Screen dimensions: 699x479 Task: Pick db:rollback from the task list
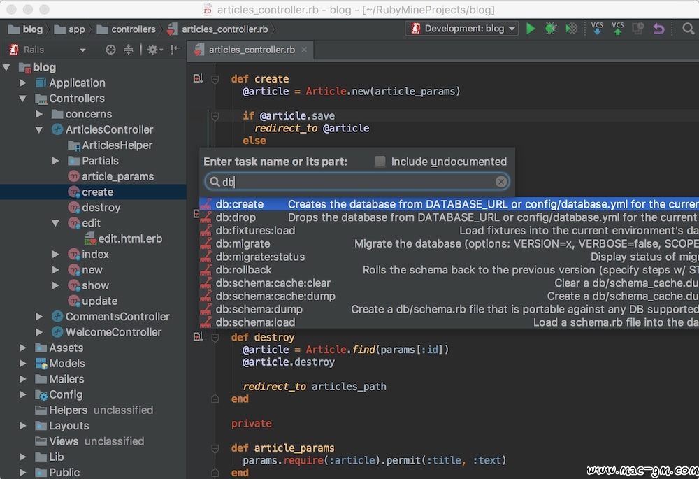[449, 270]
